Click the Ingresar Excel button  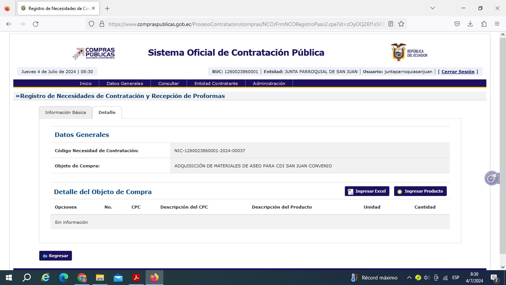(367, 191)
